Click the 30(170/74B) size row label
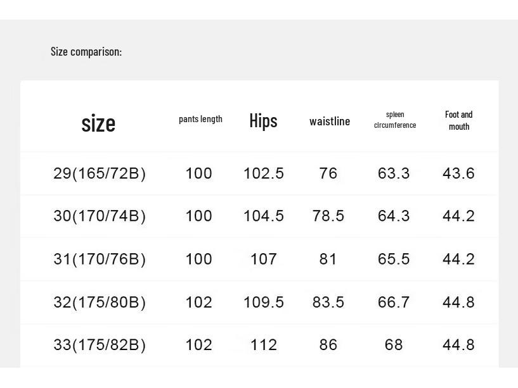This screenshot has width=518, height=388. [100, 216]
